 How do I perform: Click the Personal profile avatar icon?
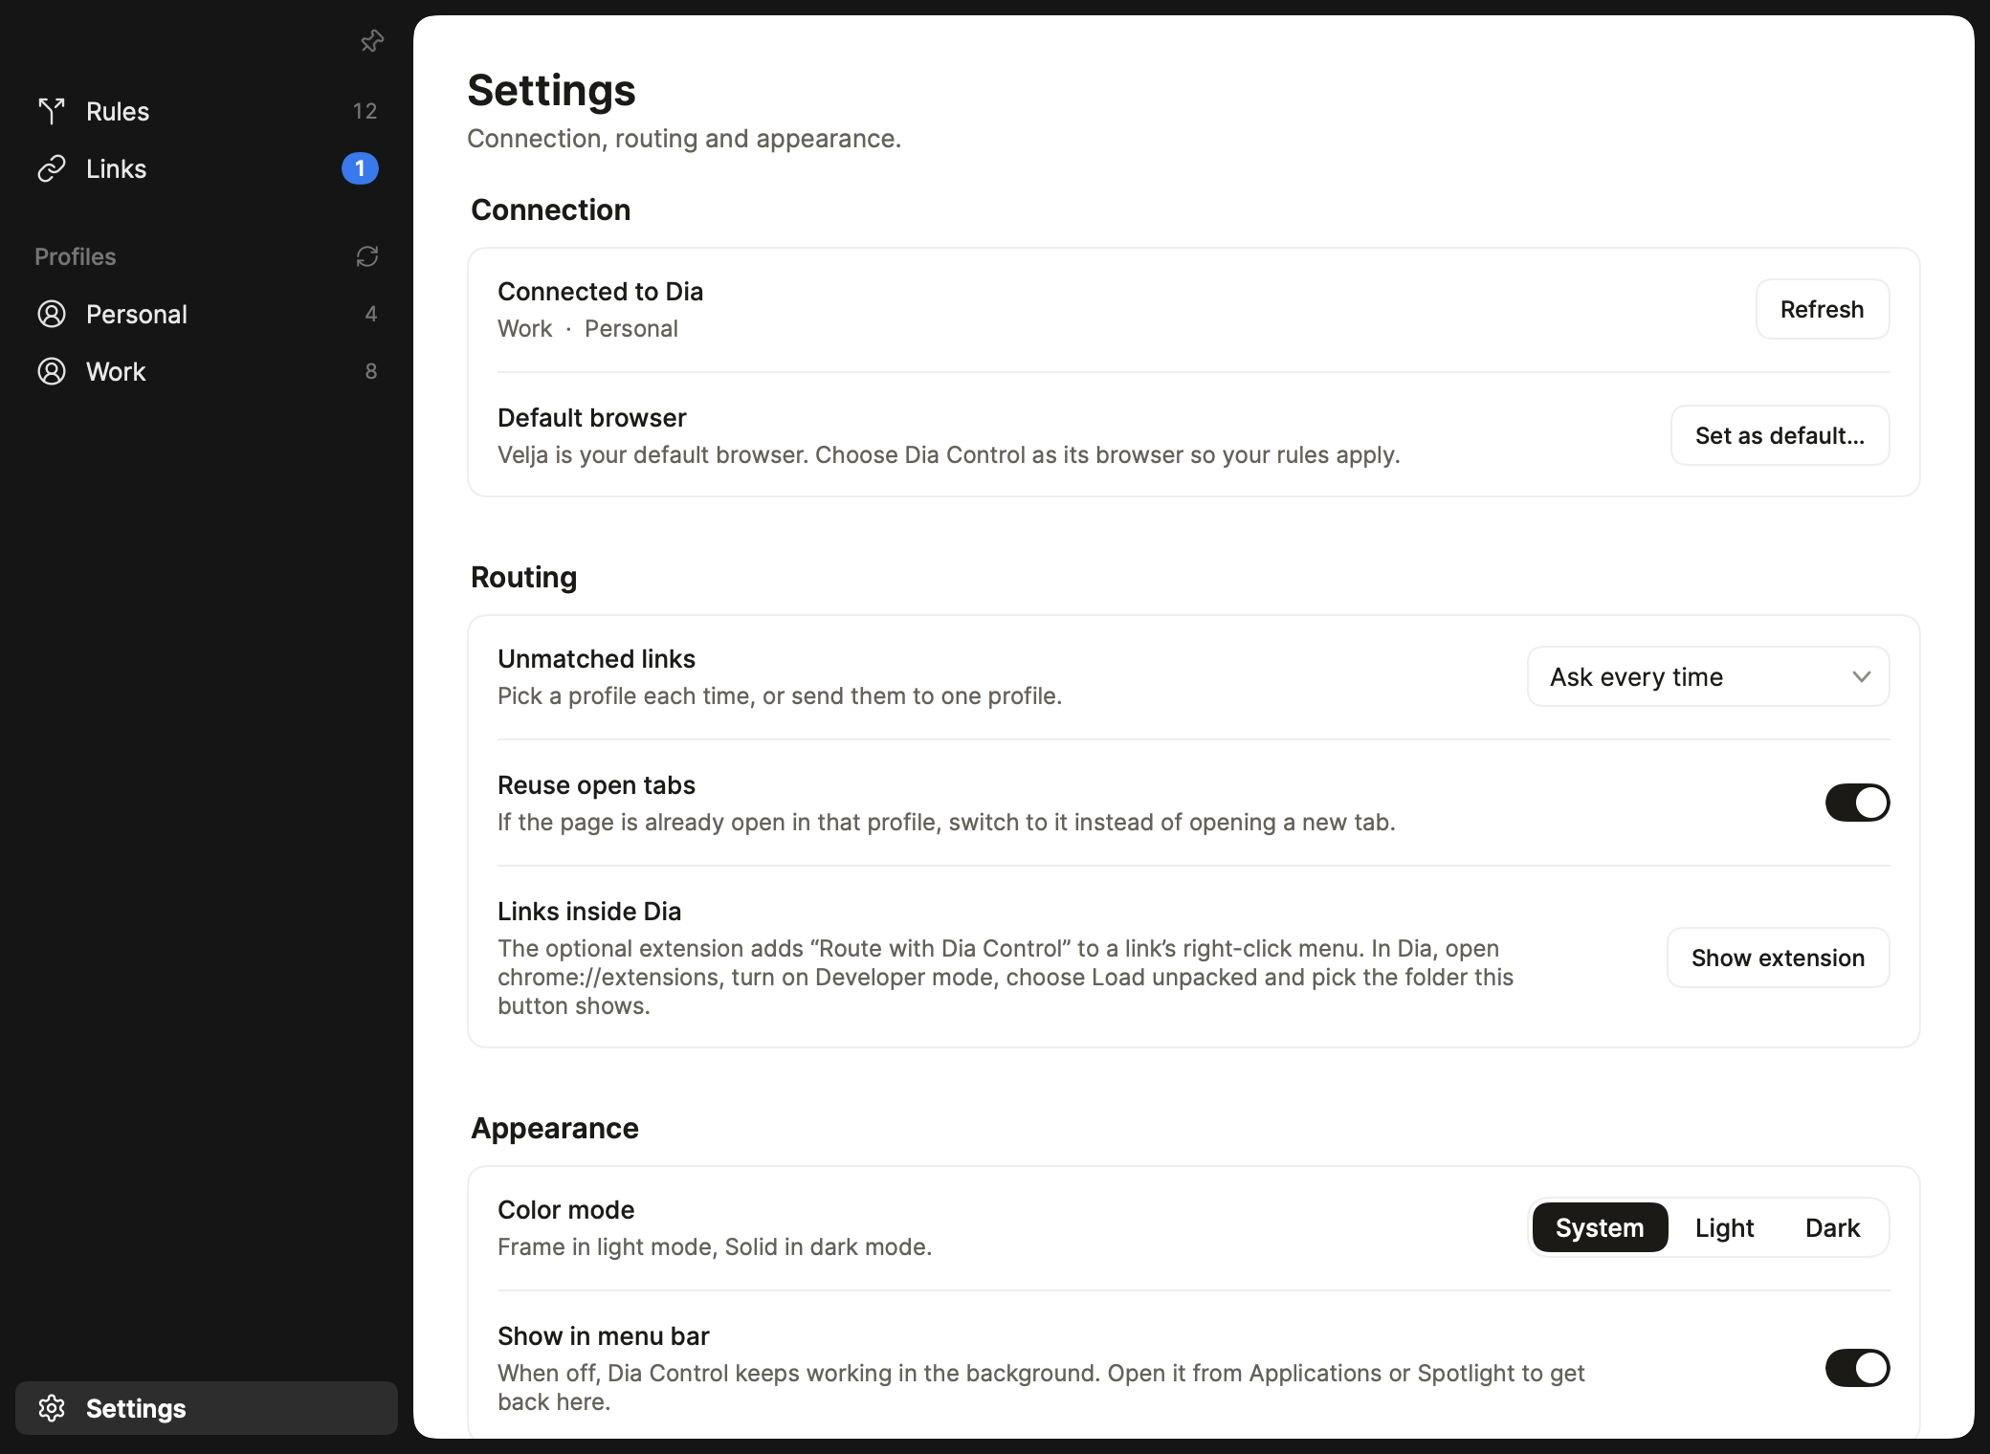(x=52, y=314)
